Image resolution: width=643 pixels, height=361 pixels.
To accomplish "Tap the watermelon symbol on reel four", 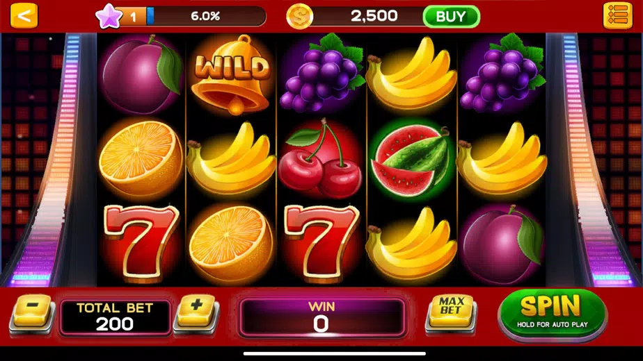I will pyautogui.click(x=412, y=160).
